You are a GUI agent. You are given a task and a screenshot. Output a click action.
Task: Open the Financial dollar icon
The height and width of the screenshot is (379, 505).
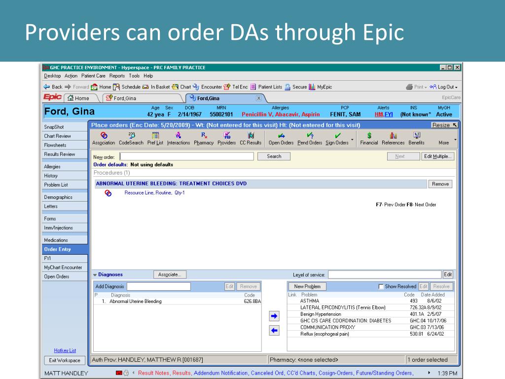[x=369, y=139]
